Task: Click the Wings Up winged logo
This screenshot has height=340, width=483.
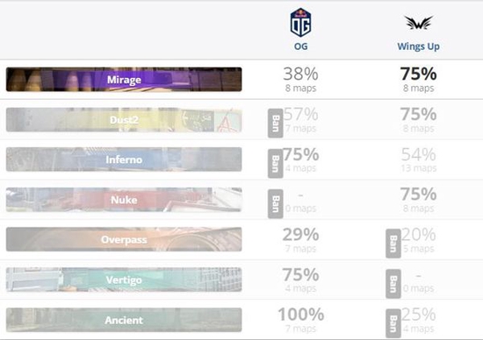Action: (x=419, y=23)
